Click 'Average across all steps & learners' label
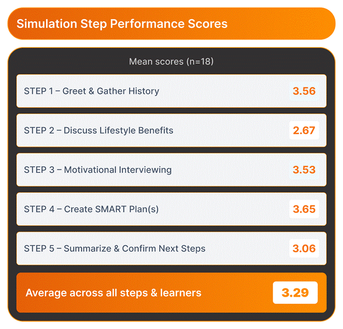343x329 pixels. pyautogui.click(x=113, y=293)
